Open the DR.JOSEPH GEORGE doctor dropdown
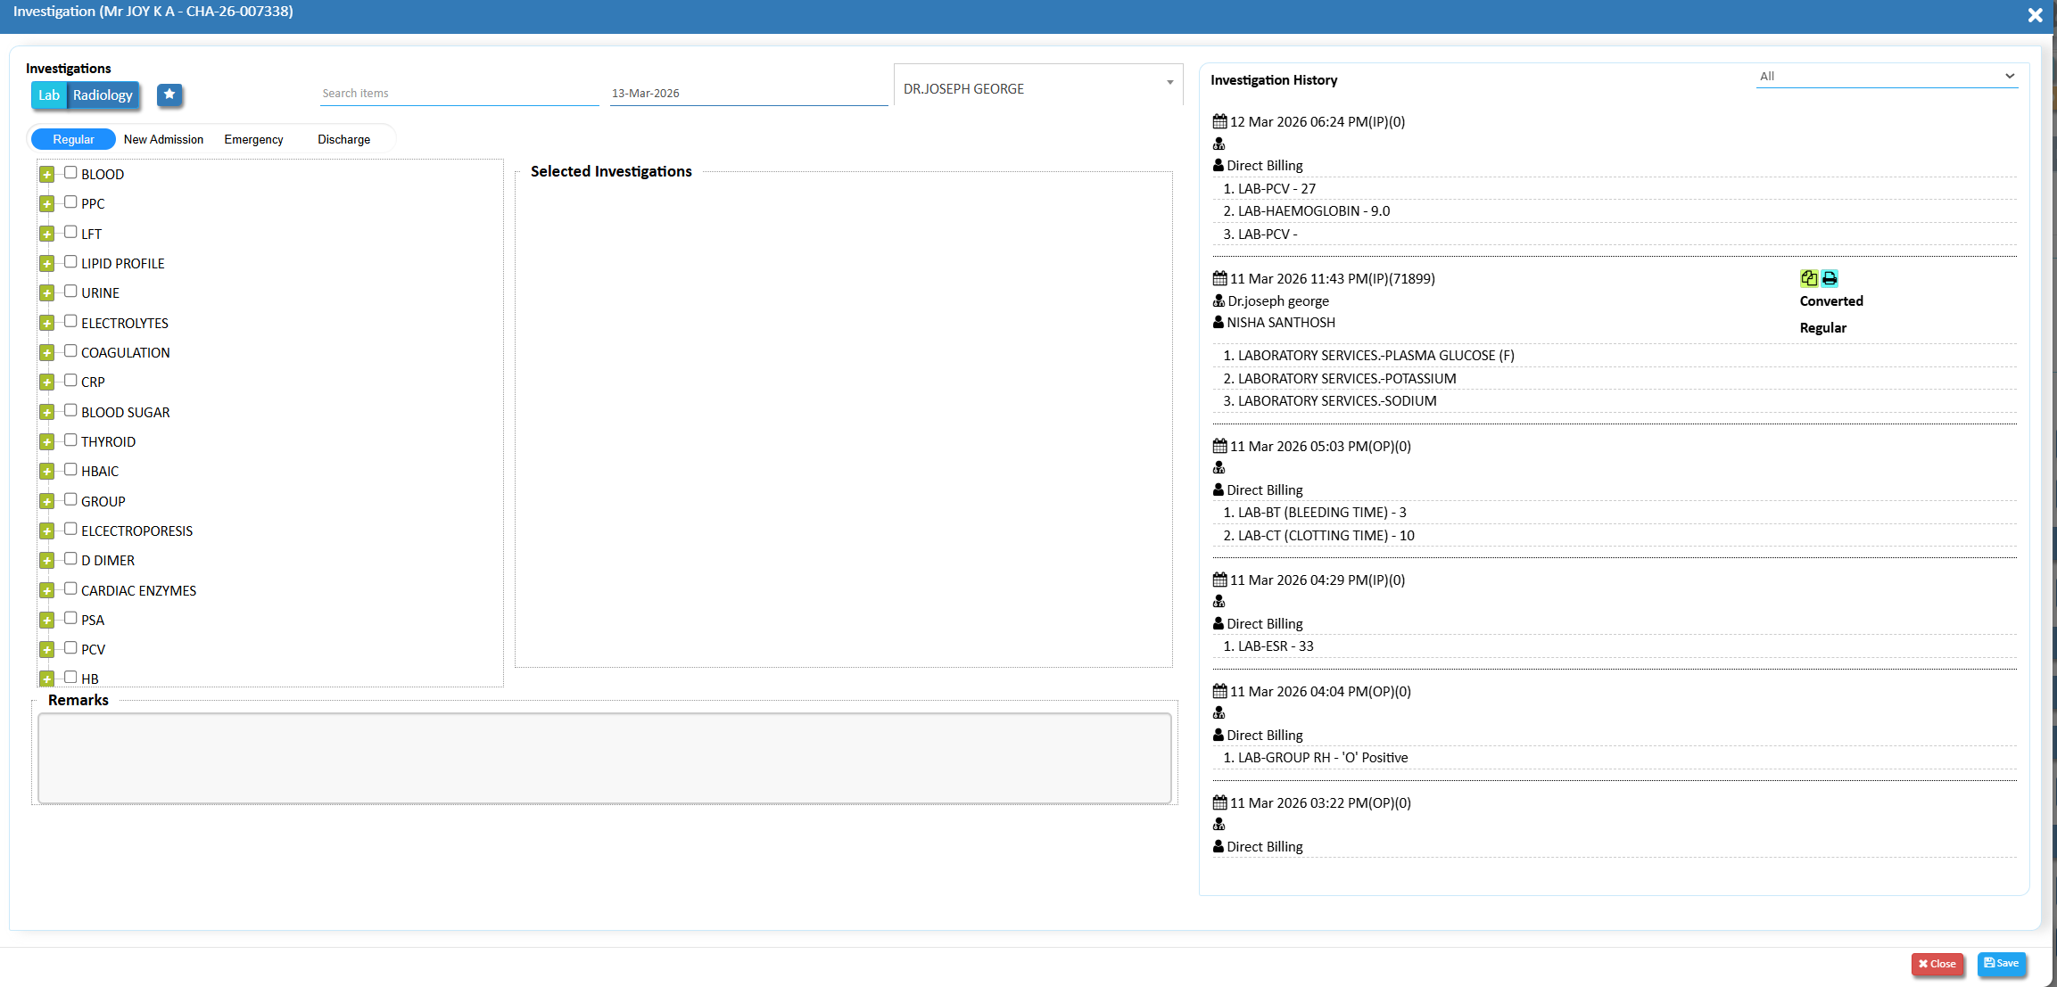The image size is (2057, 987). 1037,86
